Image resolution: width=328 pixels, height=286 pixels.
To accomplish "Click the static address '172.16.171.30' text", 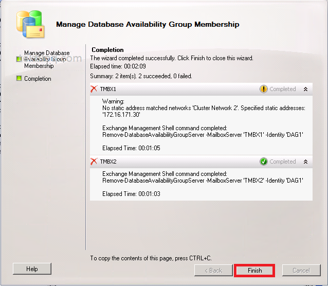I will (121, 115).
